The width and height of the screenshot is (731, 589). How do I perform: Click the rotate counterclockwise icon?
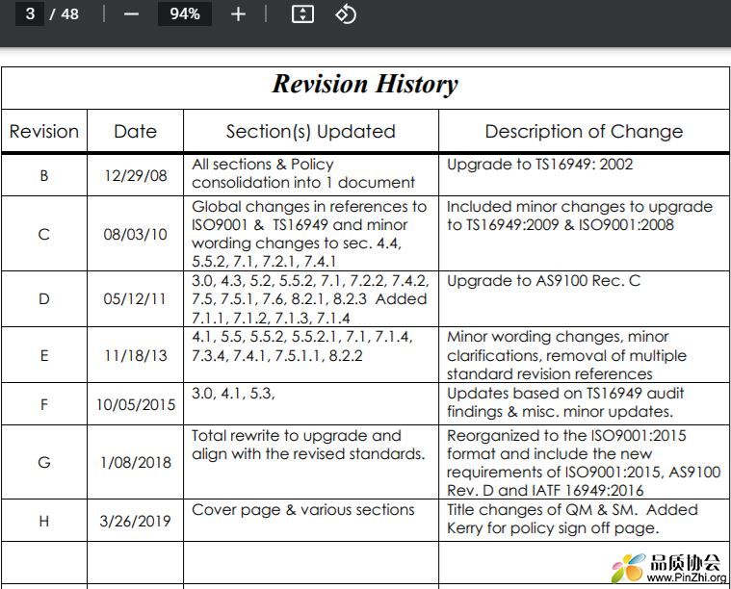346,14
